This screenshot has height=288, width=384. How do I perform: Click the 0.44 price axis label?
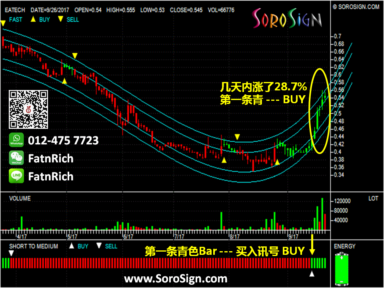(x=339, y=136)
